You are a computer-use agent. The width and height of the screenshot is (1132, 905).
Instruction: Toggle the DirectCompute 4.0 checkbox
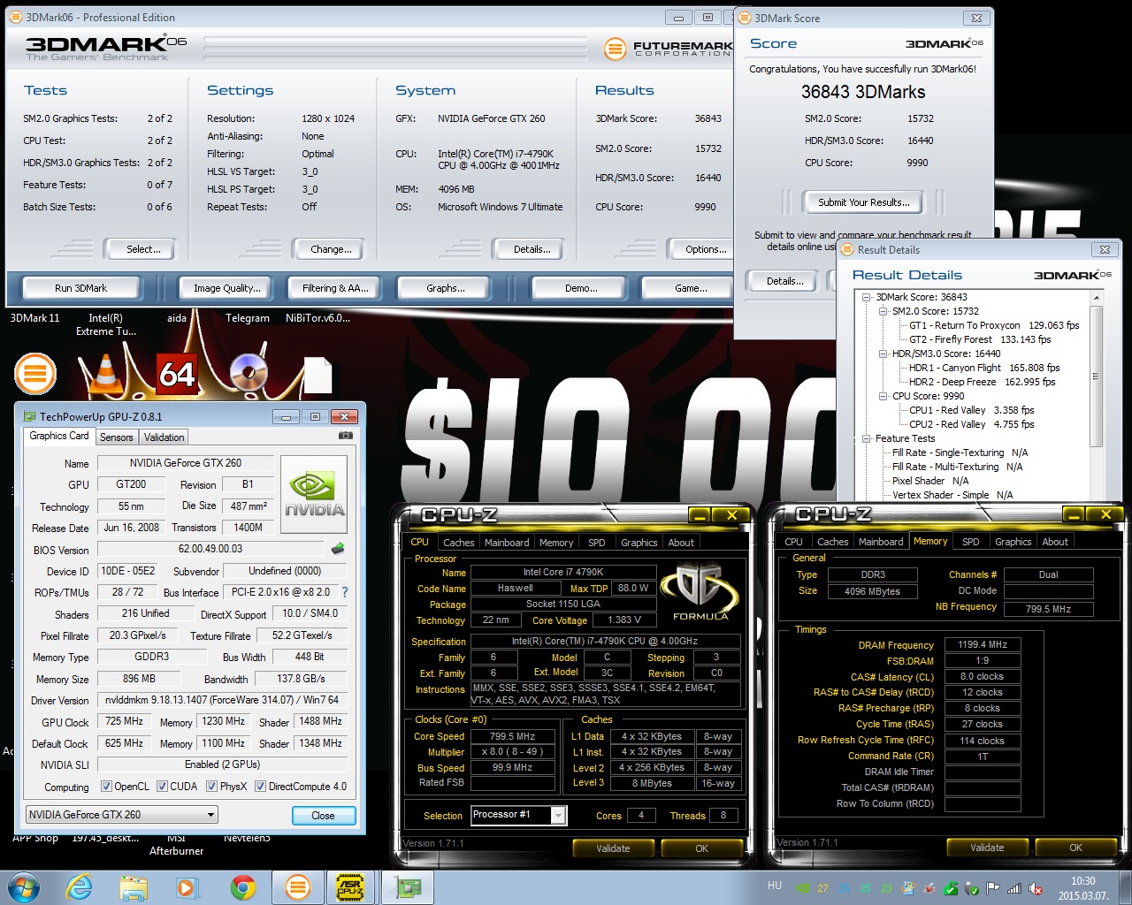point(260,787)
